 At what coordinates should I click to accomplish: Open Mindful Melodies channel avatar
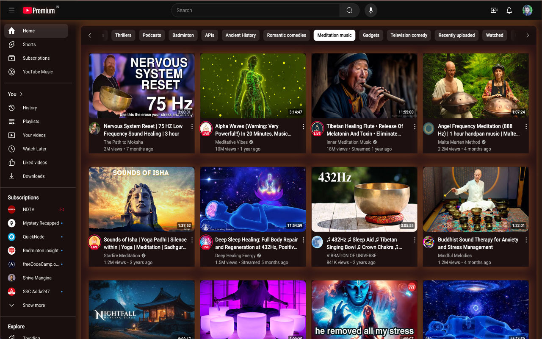429,242
